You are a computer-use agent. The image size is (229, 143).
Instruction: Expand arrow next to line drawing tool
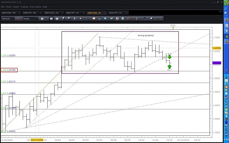[x=132, y=19]
